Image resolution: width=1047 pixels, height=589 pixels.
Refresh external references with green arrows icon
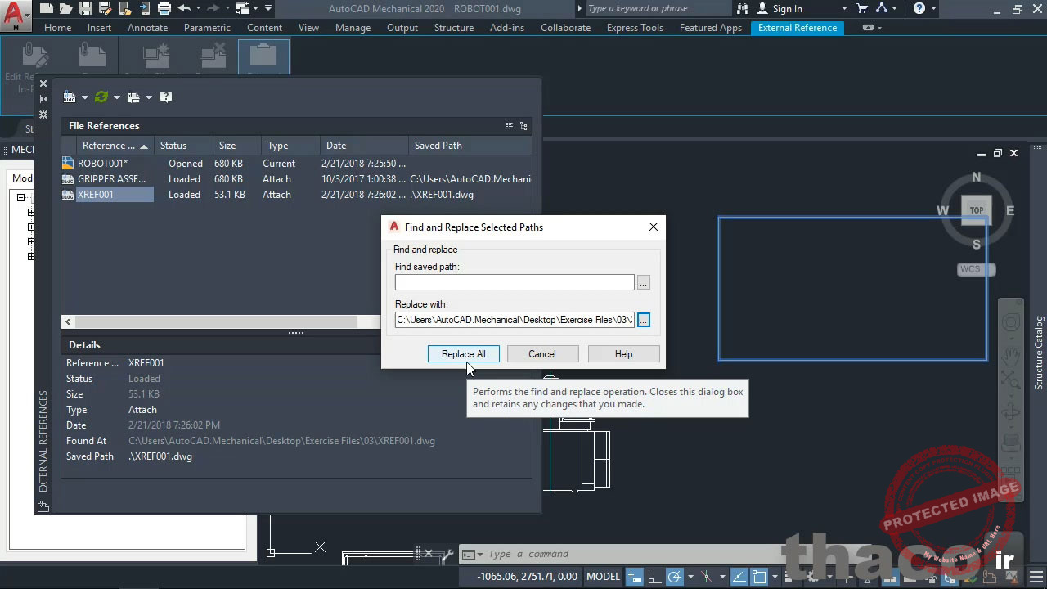(101, 97)
